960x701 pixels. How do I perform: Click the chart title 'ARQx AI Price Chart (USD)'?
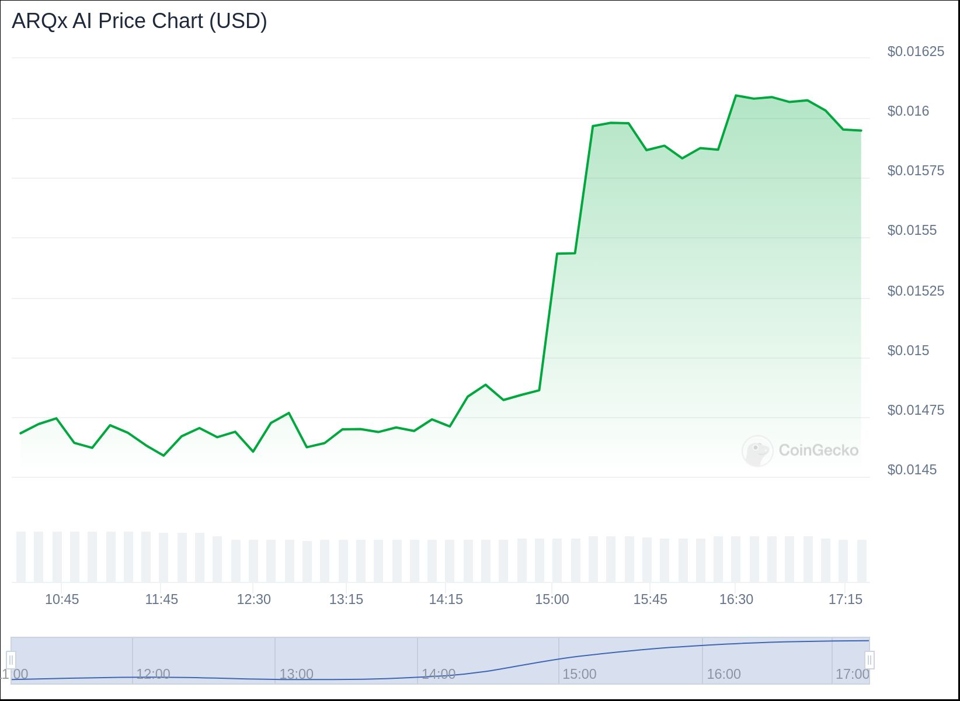140,21
